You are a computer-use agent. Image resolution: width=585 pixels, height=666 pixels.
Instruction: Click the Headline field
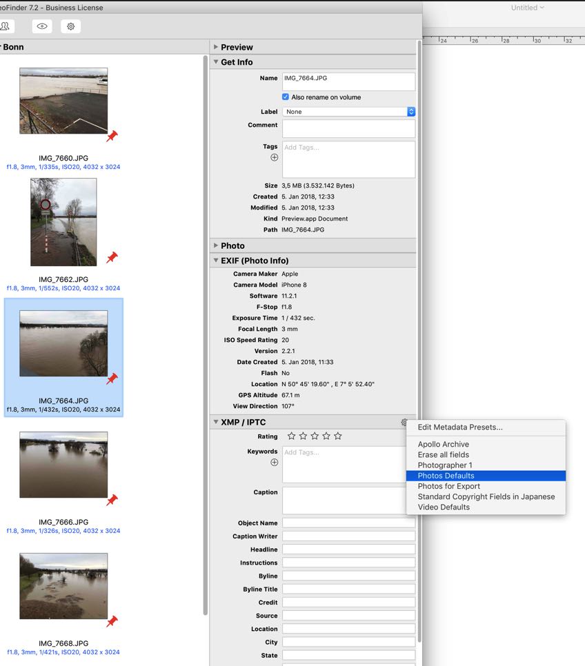(x=348, y=549)
